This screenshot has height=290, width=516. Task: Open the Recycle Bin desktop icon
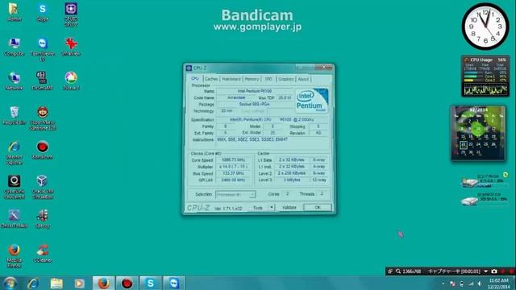(x=15, y=115)
